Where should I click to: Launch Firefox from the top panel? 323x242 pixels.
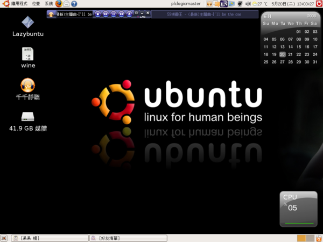pyautogui.click(x=59, y=4)
